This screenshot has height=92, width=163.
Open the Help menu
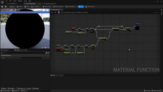click(30, 1)
